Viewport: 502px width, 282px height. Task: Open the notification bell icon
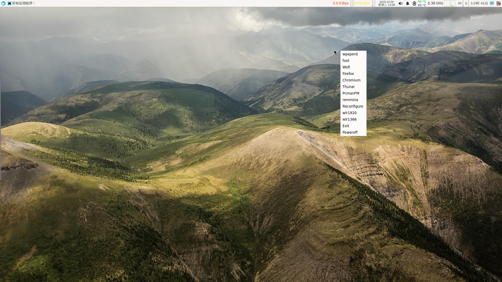tap(408, 3)
